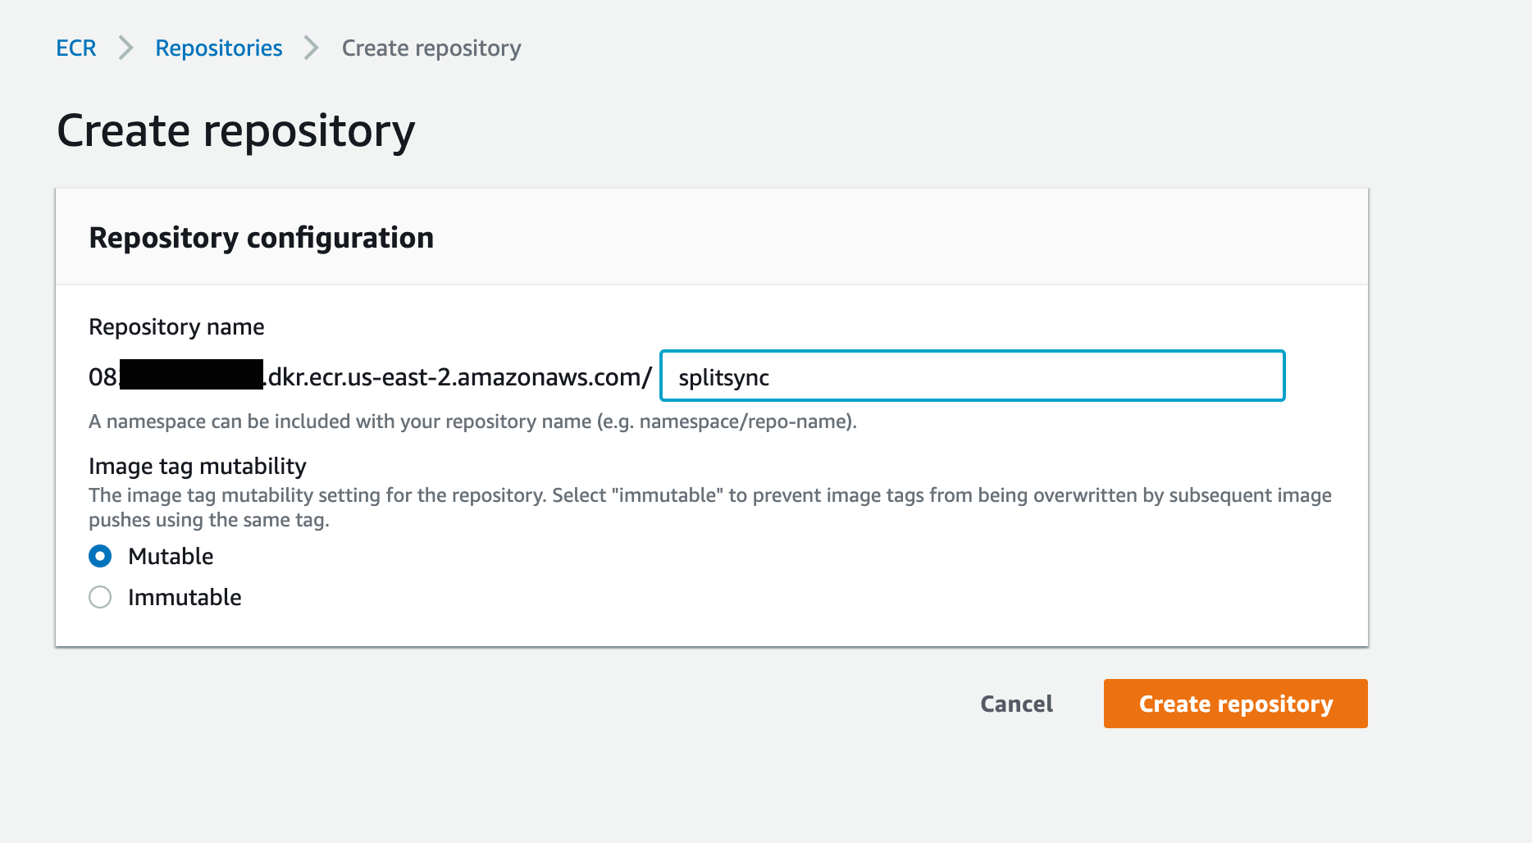Click the breadcrumb chevron after ECR

pos(125,48)
